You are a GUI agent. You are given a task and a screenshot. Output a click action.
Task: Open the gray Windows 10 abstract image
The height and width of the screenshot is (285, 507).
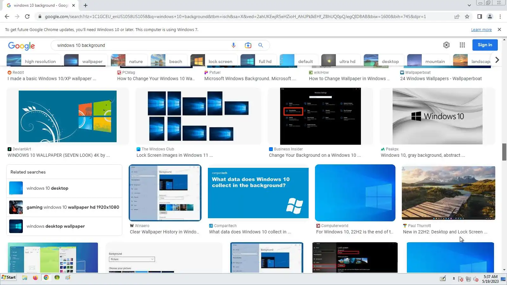pyautogui.click(x=438, y=116)
